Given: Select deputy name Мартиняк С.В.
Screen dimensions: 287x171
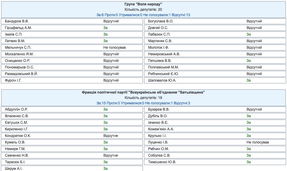Looking at the screenshot, I should pyautogui.click(x=160, y=41).
